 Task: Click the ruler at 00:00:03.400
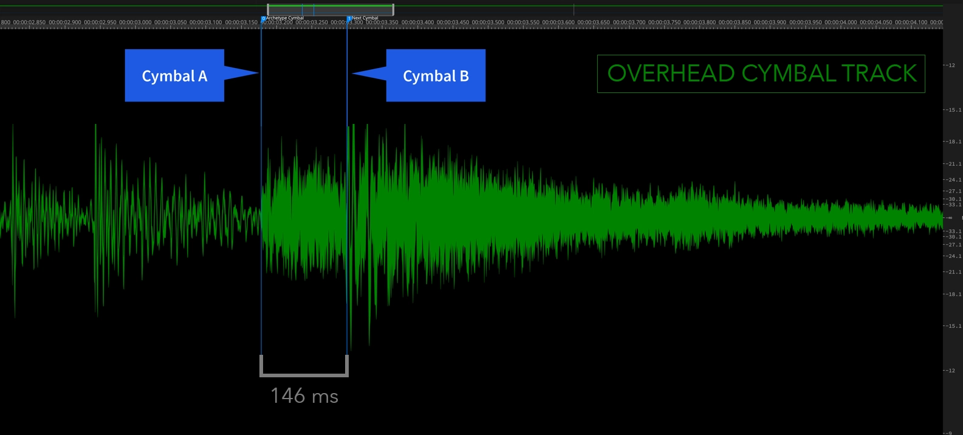[x=417, y=22]
